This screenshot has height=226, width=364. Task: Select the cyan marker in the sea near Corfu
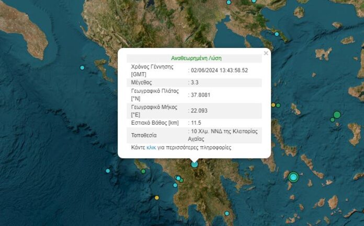82,68
